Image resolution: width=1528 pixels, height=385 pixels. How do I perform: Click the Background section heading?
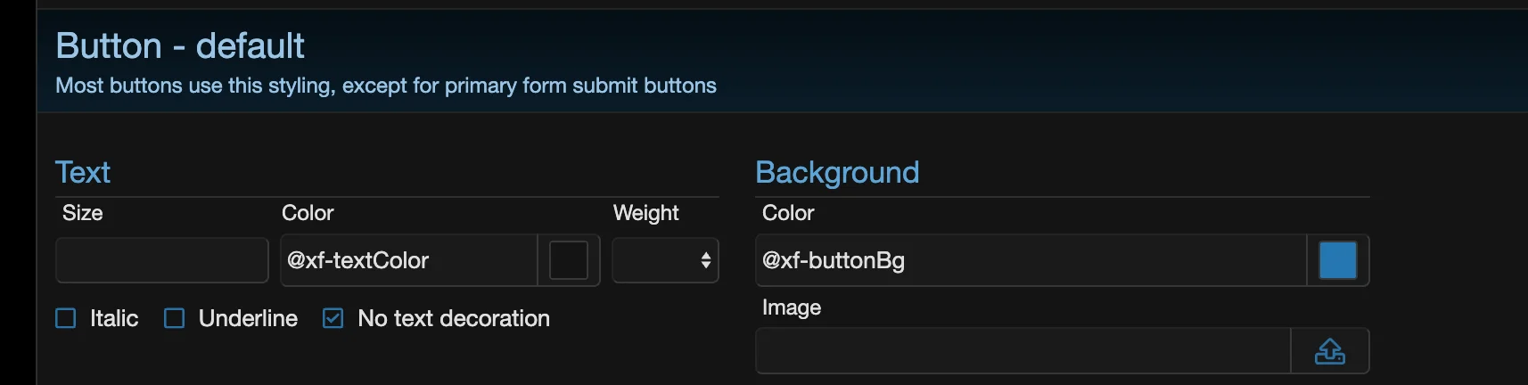click(837, 172)
